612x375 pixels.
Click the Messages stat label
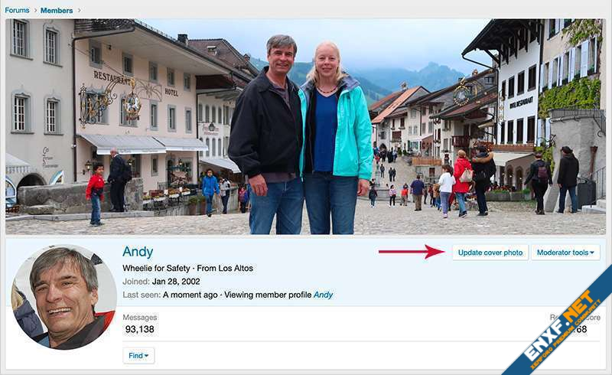[140, 317]
